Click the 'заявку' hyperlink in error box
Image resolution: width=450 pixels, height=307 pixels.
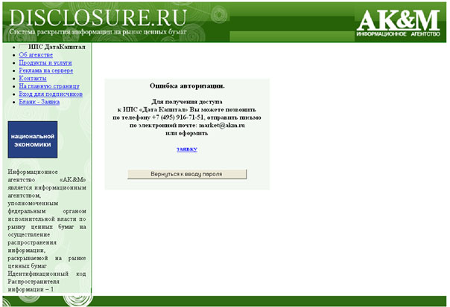click(x=187, y=149)
